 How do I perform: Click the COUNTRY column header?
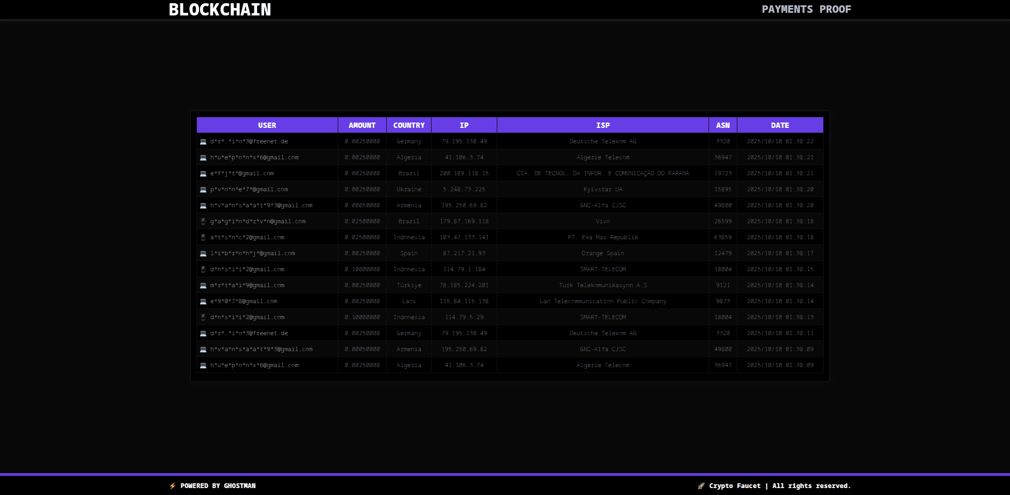(x=409, y=125)
